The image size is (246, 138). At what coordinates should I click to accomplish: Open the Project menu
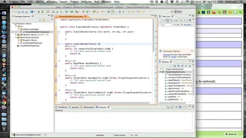tap(74, 2)
